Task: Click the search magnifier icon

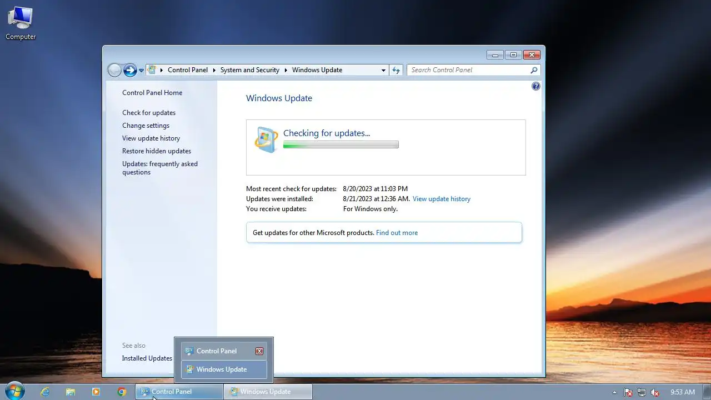Action: tap(534, 70)
